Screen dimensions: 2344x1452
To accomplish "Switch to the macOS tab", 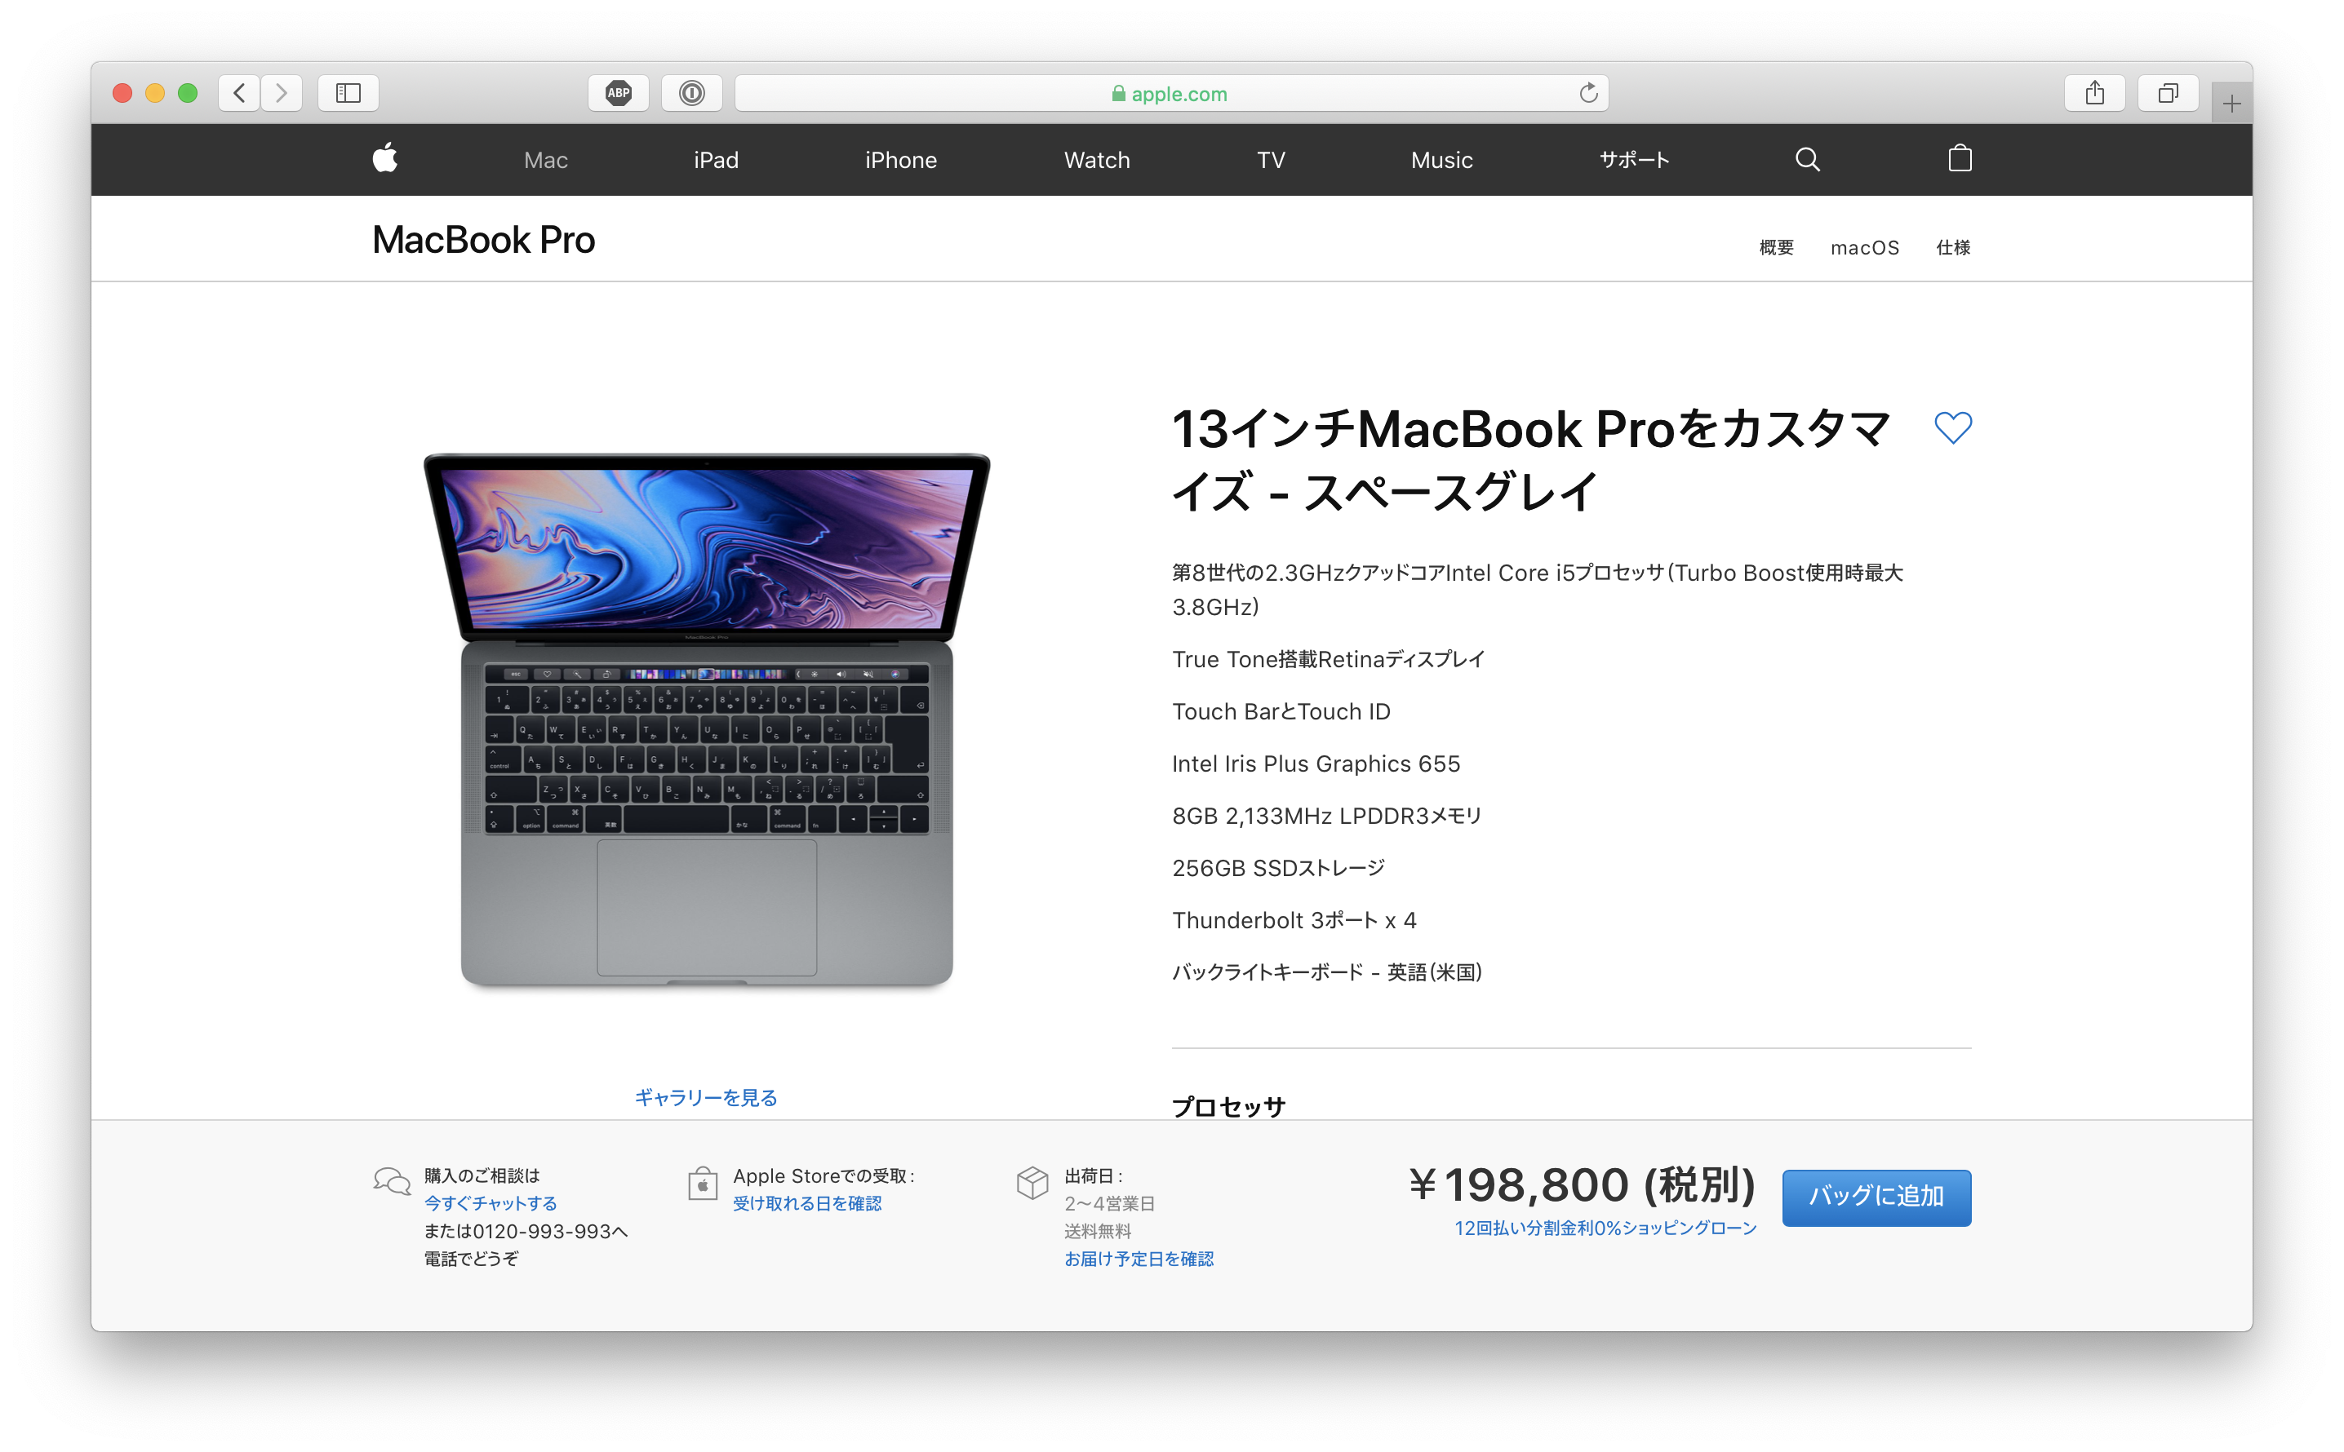I will pos(1863,248).
